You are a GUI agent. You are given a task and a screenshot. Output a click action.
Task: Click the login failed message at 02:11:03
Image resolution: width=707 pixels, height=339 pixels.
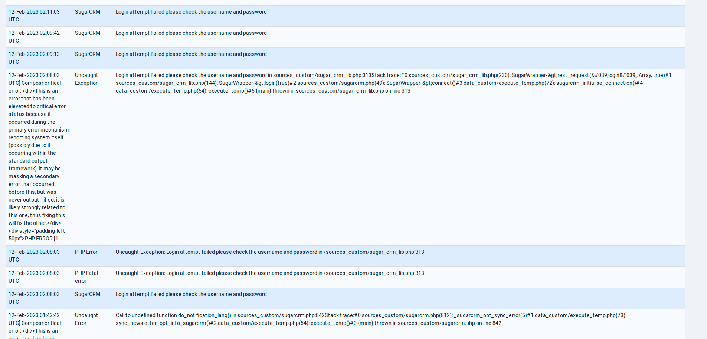point(191,12)
